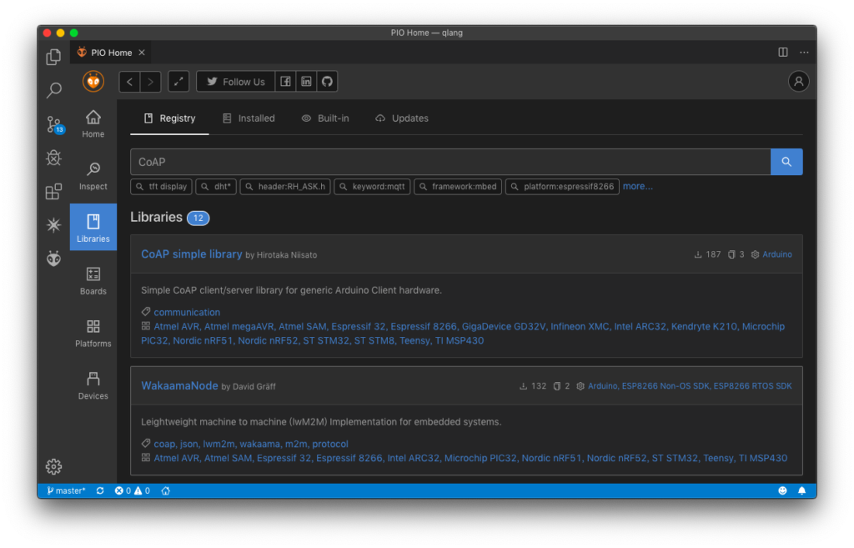This screenshot has height=548, width=854.
Task: Open the Run and Debug icon
Action: click(53, 158)
